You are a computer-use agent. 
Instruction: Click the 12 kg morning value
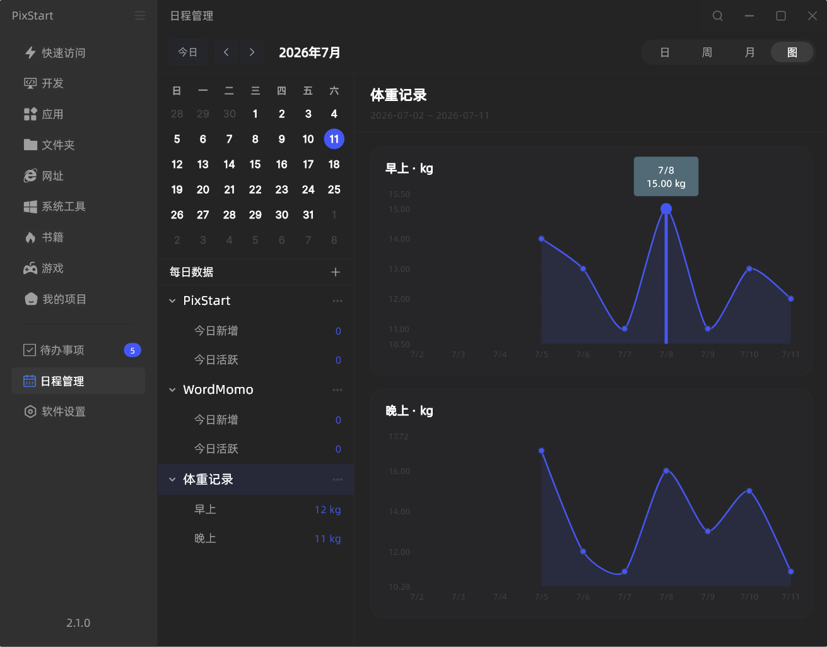(x=328, y=509)
